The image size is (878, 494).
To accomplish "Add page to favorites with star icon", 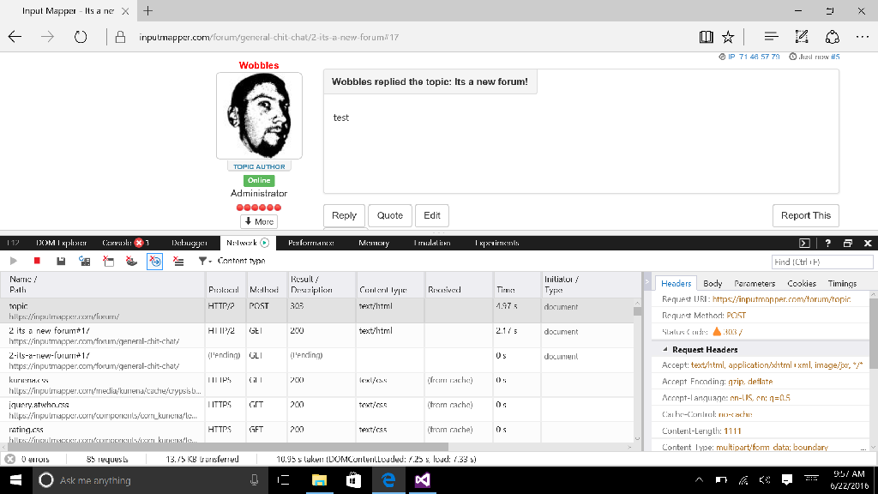I will pyautogui.click(x=728, y=37).
